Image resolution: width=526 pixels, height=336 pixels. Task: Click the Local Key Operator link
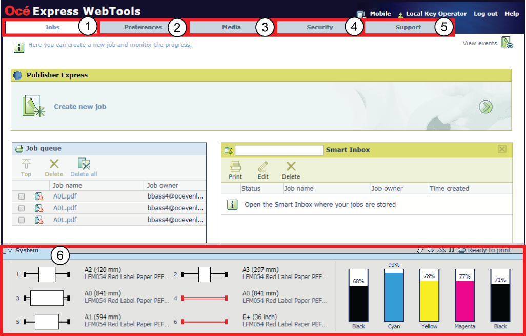[x=436, y=14]
